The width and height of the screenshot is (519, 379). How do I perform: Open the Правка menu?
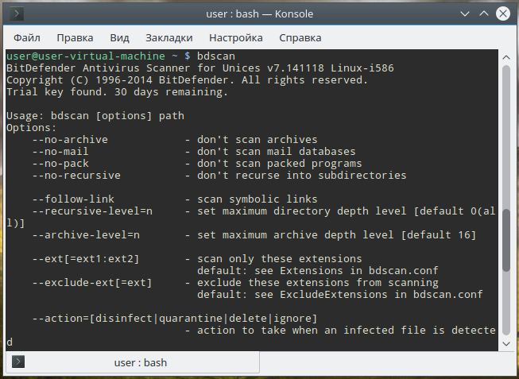[76, 37]
